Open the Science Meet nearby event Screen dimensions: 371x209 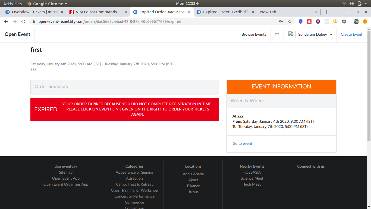pos(252,178)
